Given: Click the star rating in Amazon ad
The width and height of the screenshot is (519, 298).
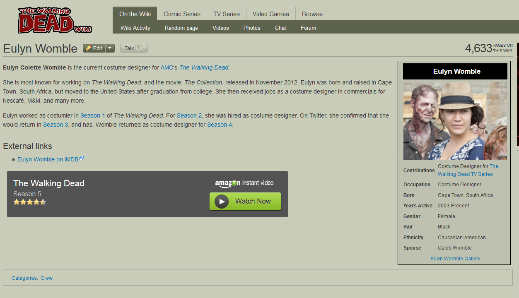Looking at the screenshot, I should click(x=29, y=202).
